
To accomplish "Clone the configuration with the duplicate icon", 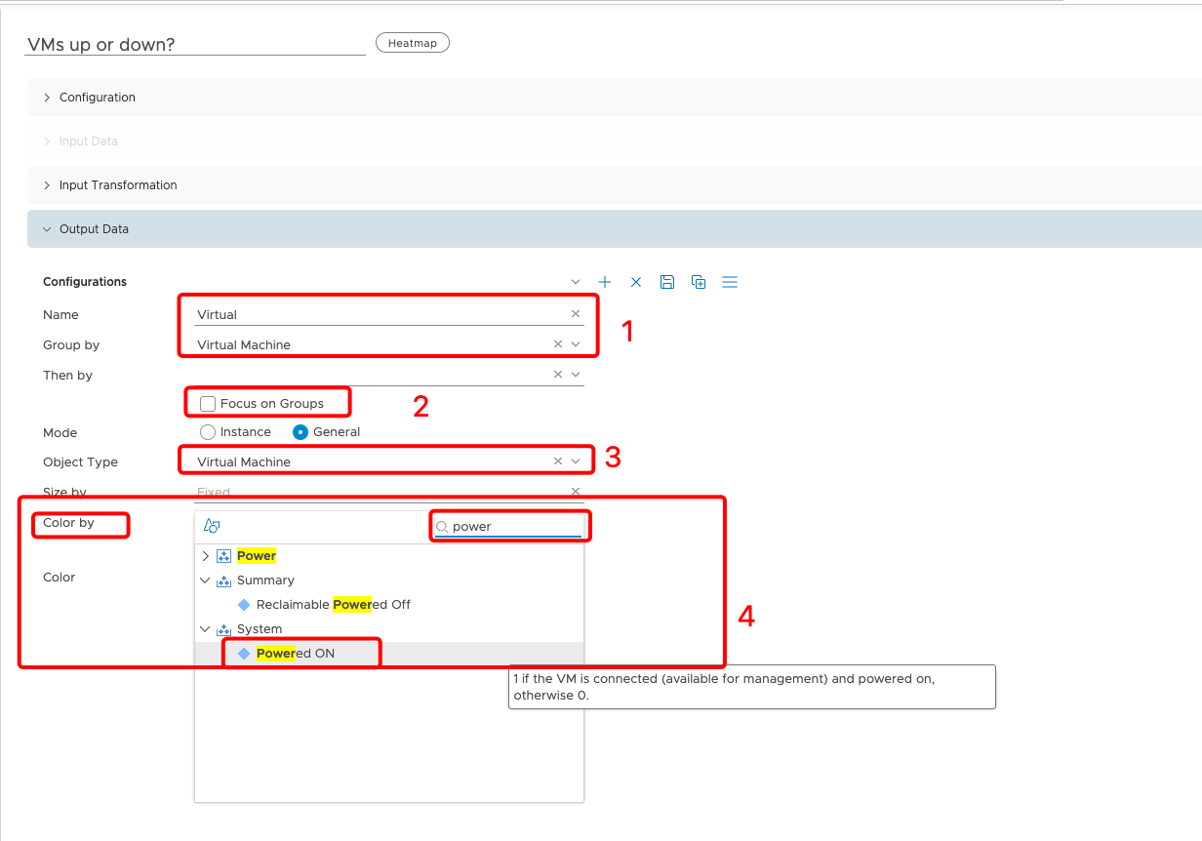I will [699, 281].
